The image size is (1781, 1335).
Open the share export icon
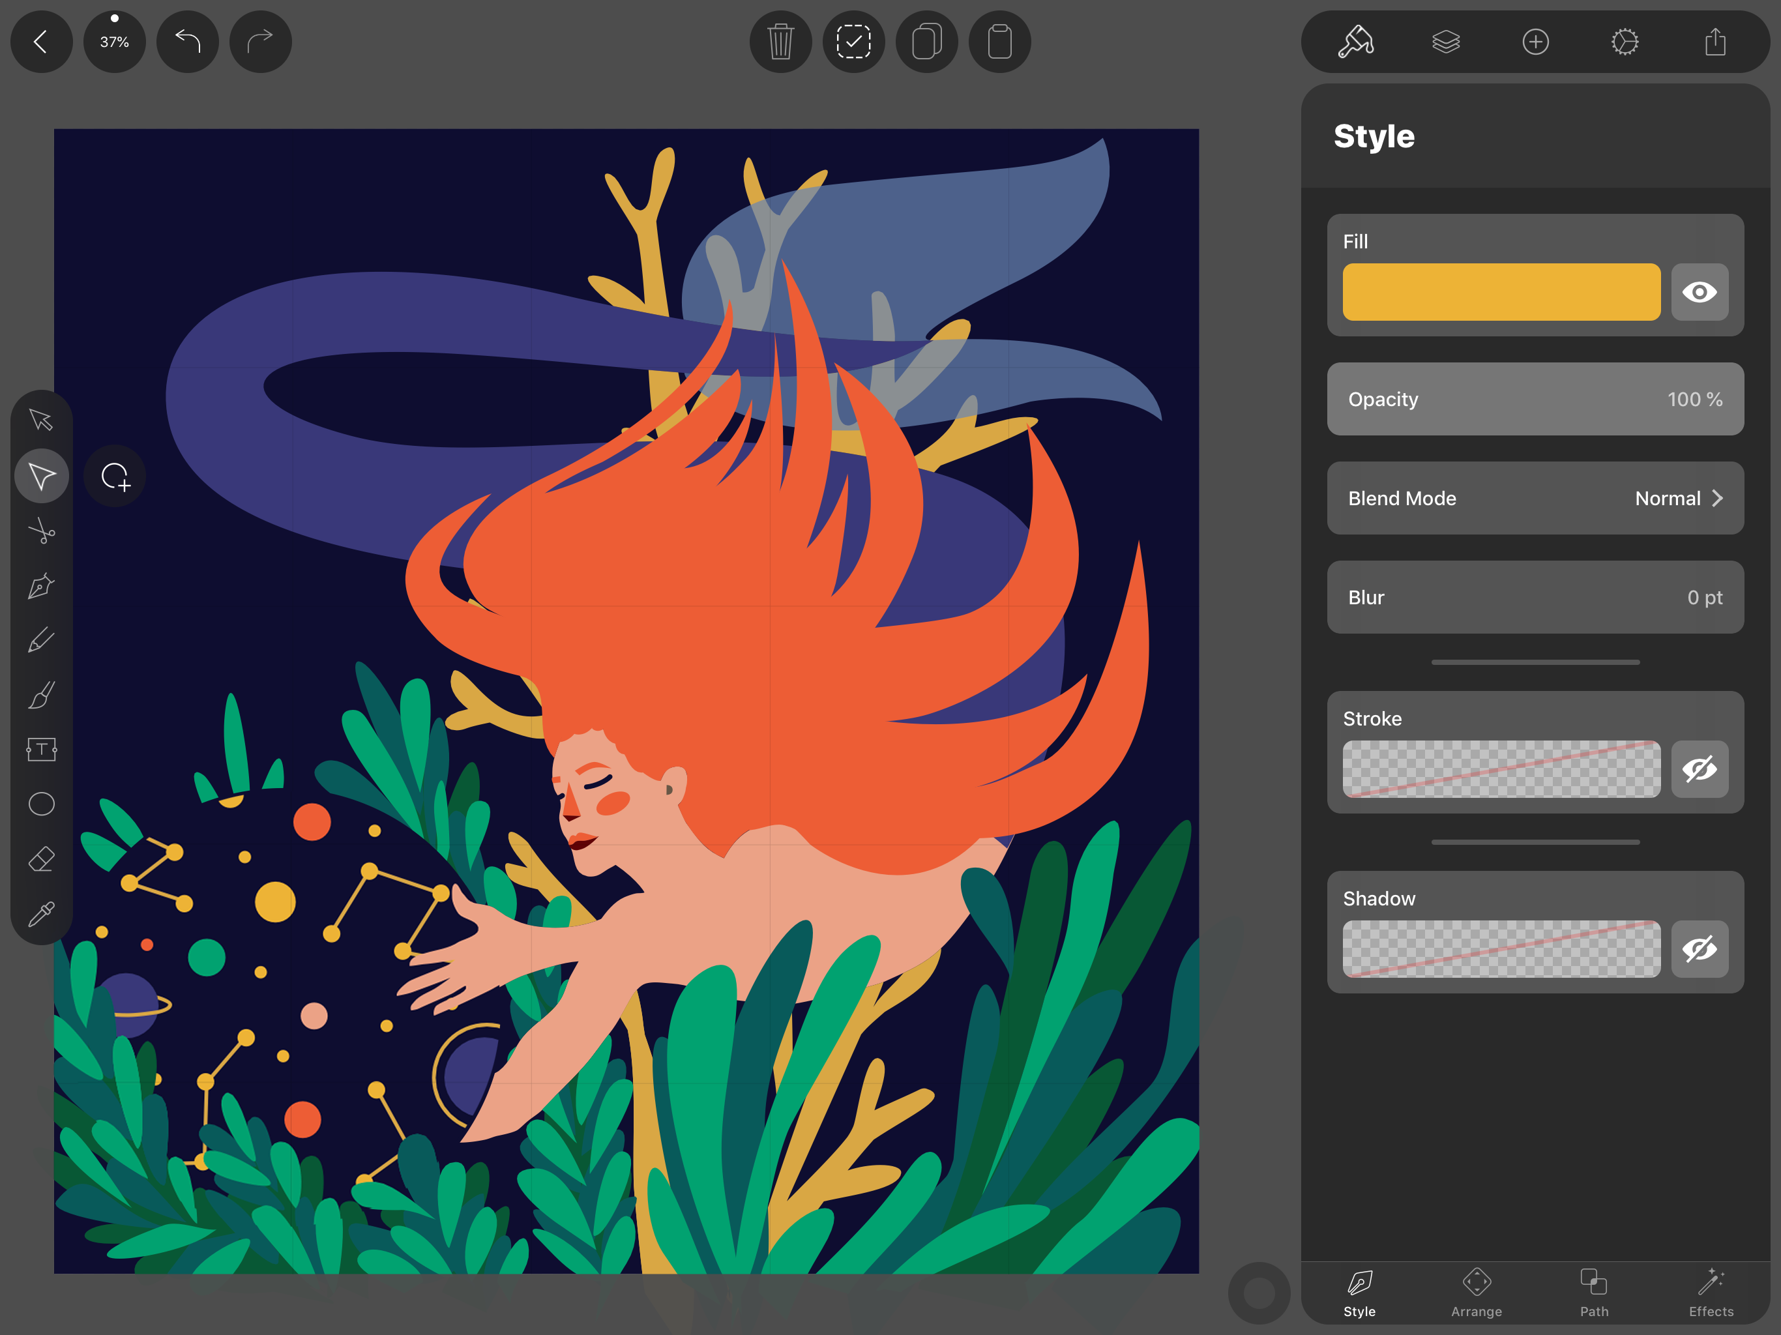(1715, 41)
